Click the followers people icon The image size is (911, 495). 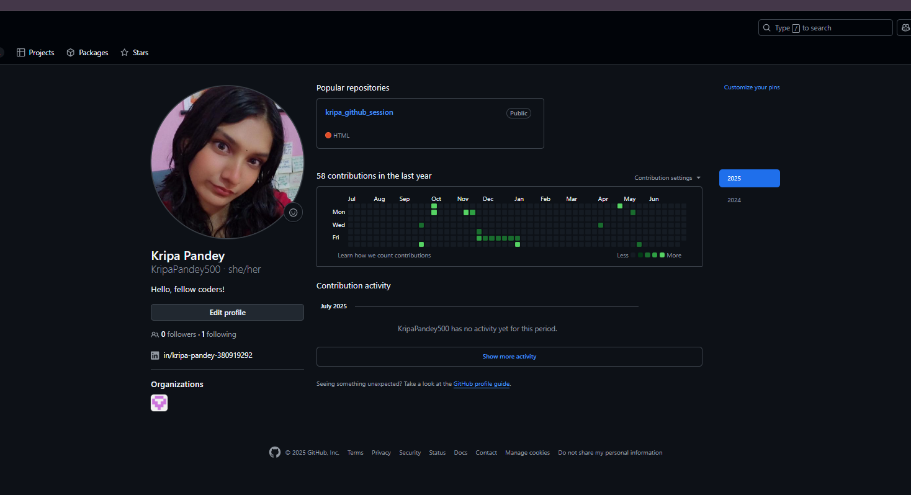155,334
